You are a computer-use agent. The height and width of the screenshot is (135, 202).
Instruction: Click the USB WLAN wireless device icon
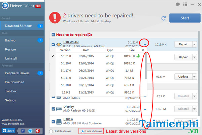pyautogui.click(x=59, y=45)
